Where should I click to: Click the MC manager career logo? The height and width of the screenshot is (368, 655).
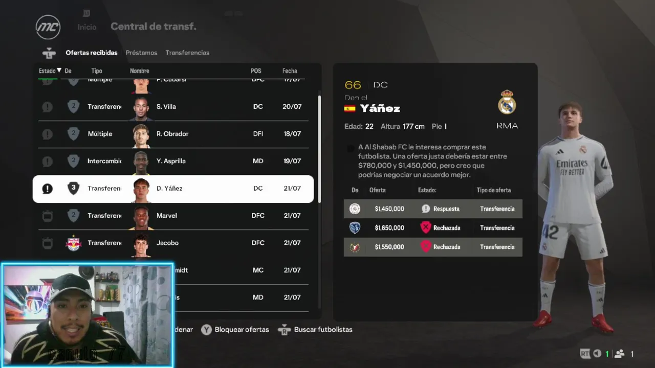click(48, 27)
